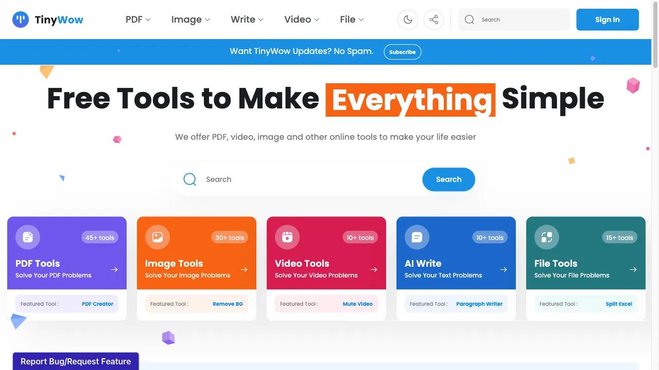The height and width of the screenshot is (370, 659).
Task: Click the Video Tools reel icon
Action: click(287, 237)
